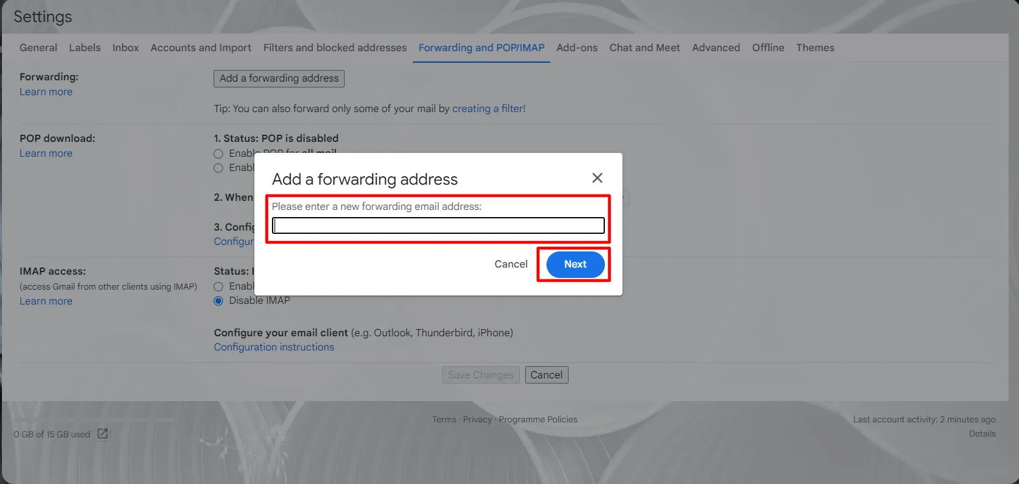The image size is (1019, 484).
Task: Open the Offline settings tab
Action: 768,48
